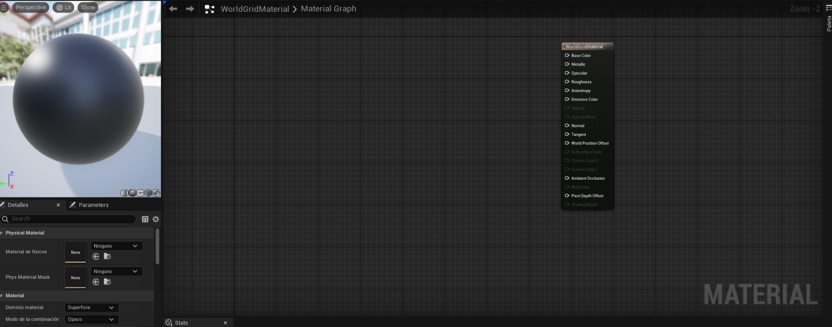Browse to Phys Material Mask asset in content browser
This screenshot has width=832, height=327.
pyautogui.click(x=107, y=282)
